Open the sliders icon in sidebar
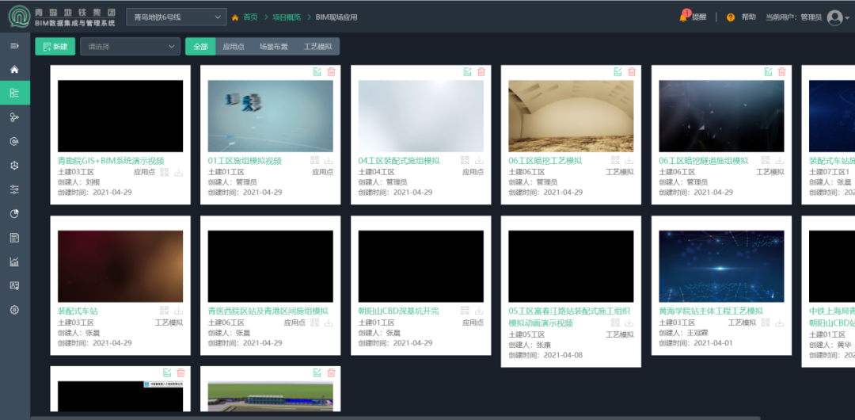Viewport: 855px width, 420px height. click(15, 189)
